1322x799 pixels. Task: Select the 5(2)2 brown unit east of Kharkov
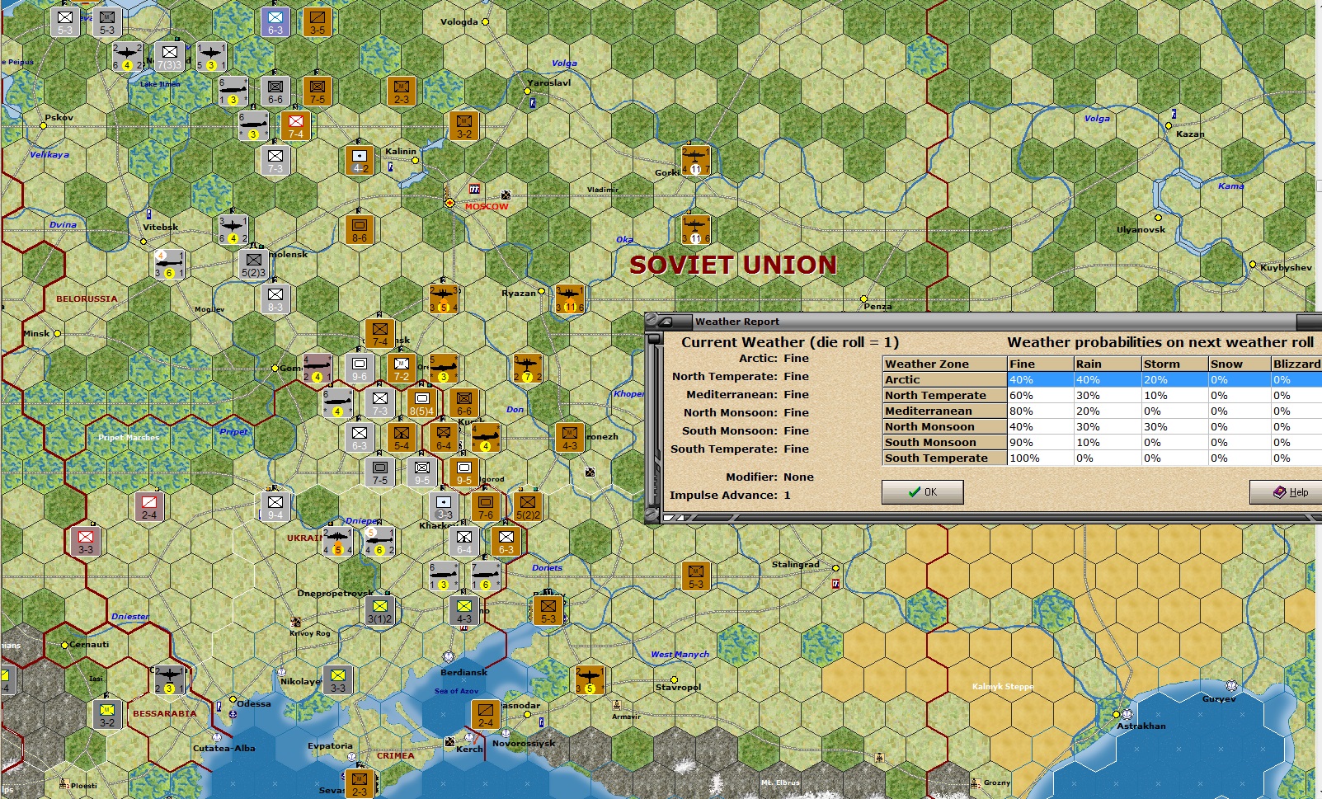(x=528, y=507)
